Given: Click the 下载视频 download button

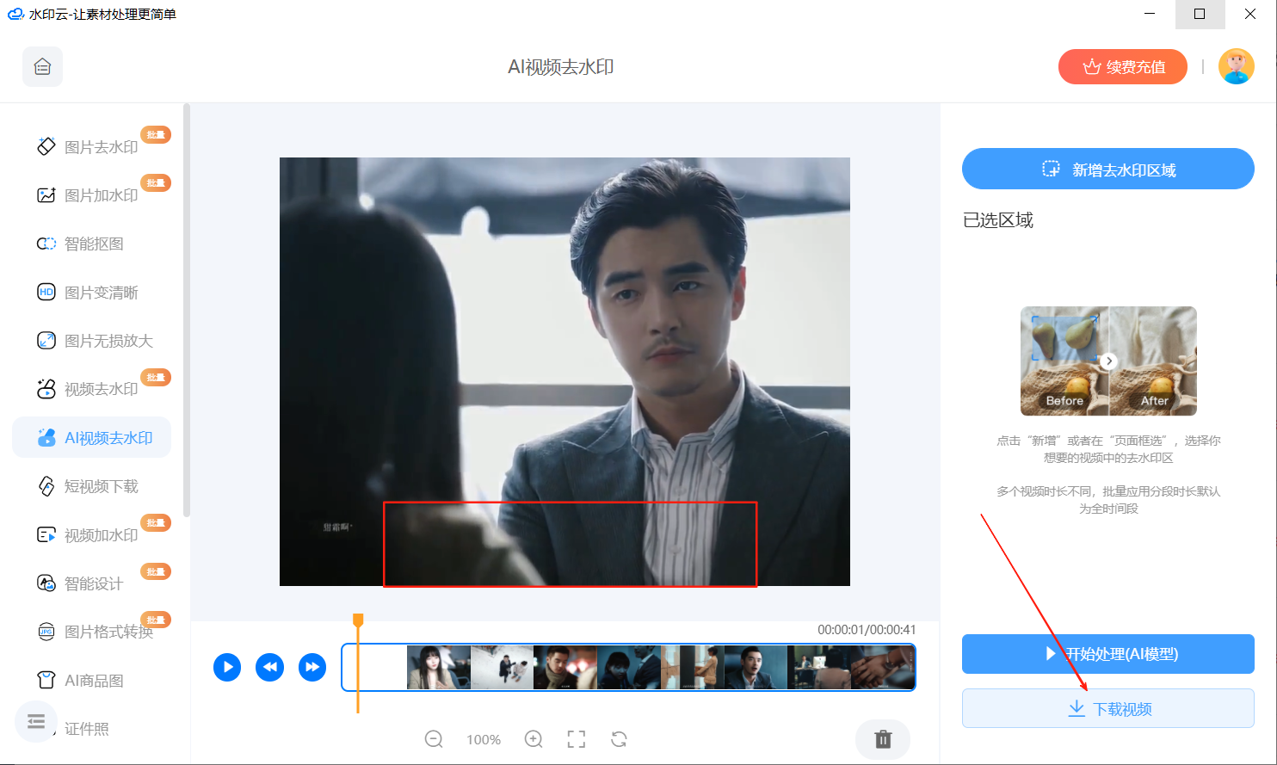Looking at the screenshot, I should point(1108,708).
